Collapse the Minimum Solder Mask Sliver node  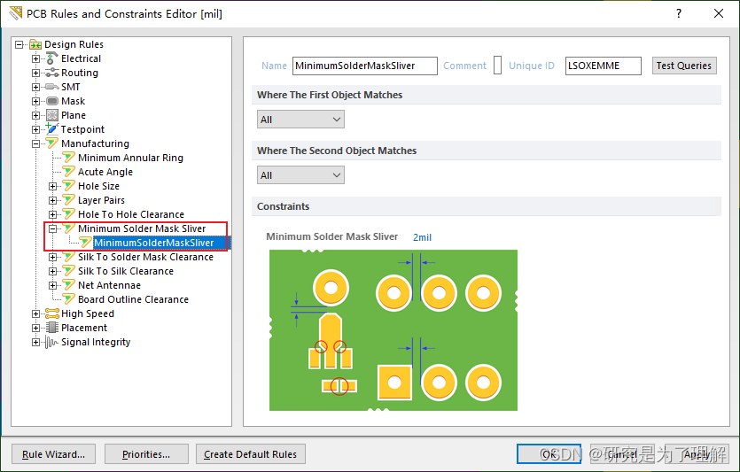[53, 228]
